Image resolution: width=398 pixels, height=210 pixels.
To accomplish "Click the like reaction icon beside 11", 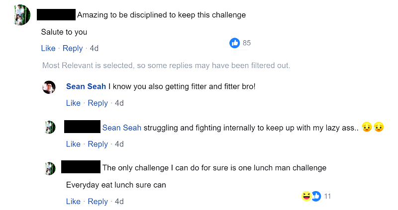I will coord(315,196).
